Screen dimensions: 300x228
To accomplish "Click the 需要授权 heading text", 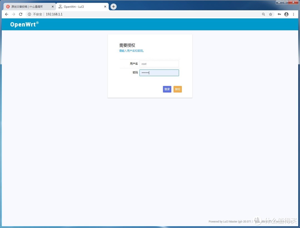I will point(127,45).
